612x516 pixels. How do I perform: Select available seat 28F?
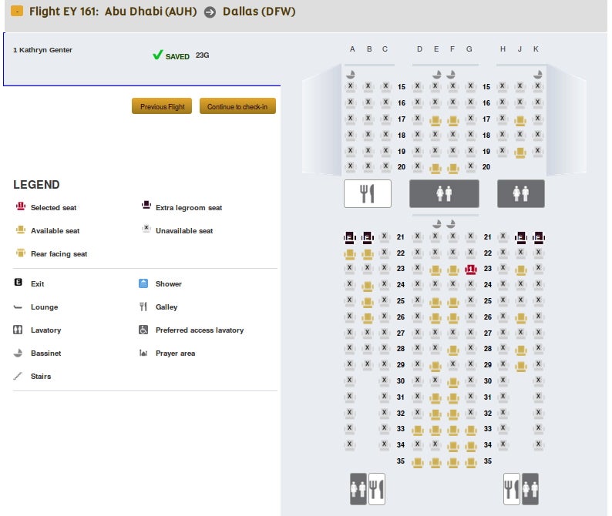coord(452,350)
